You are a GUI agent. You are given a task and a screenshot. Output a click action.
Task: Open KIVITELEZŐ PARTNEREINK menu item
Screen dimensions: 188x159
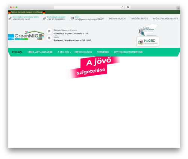tap(128, 52)
